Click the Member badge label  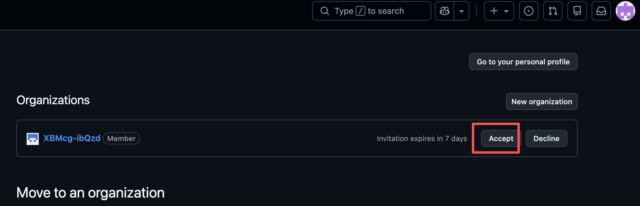(121, 139)
